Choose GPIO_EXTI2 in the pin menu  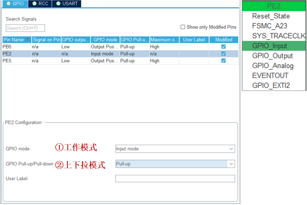tap(271, 86)
